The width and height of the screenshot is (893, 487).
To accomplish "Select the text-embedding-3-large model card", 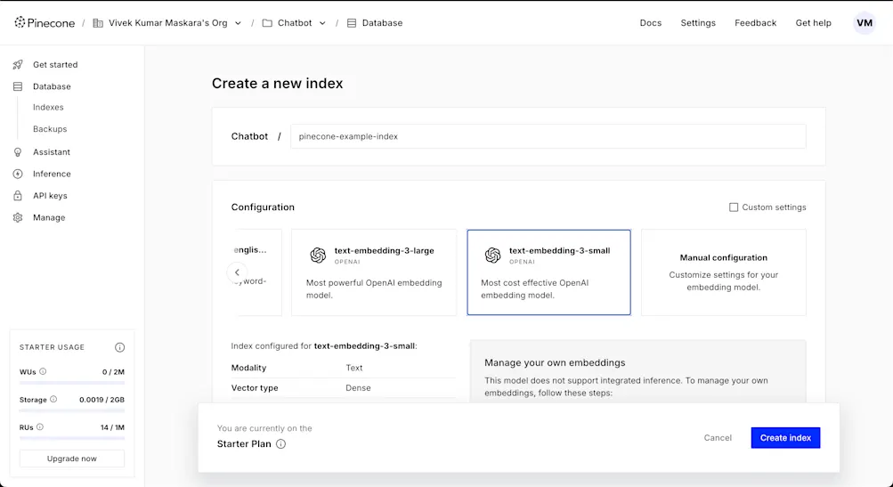I will pyautogui.click(x=374, y=272).
